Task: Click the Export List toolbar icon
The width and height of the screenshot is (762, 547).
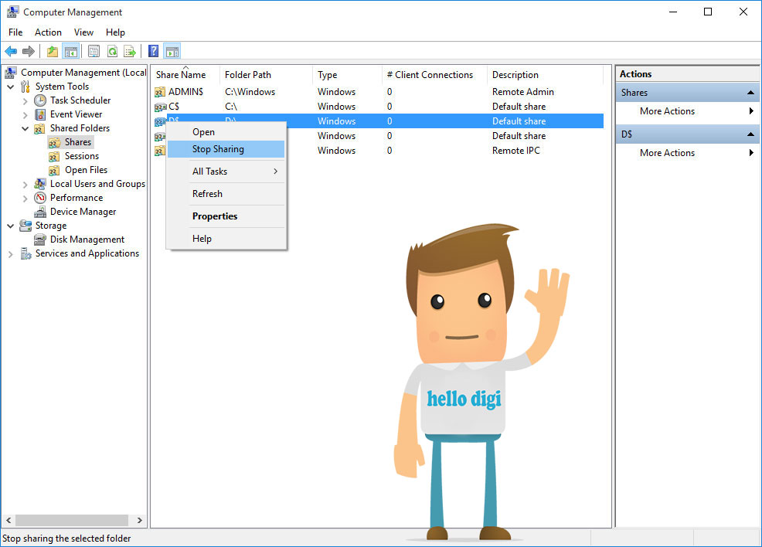Action: 130,51
